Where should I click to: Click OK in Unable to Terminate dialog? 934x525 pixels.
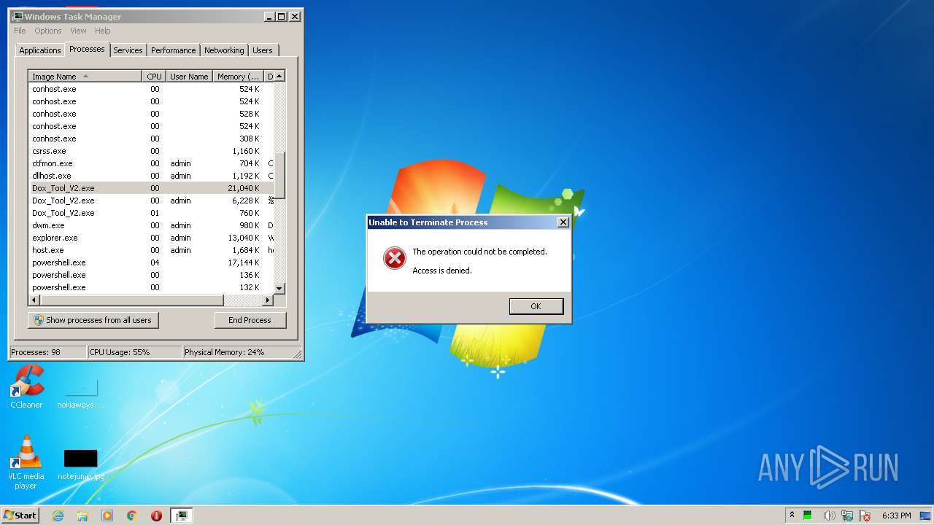(536, 306)
